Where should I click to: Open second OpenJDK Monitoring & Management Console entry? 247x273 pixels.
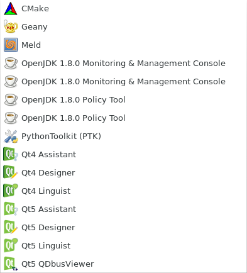coord(123,82)
